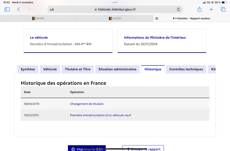Open the Share sheet icon
The height and width of the screenshot is (151, 230).
tap(199, 9)
